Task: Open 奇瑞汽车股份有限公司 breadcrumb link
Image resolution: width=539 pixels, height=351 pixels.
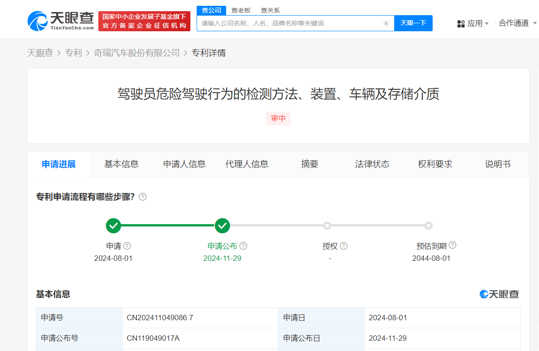Action: [137, 53]
